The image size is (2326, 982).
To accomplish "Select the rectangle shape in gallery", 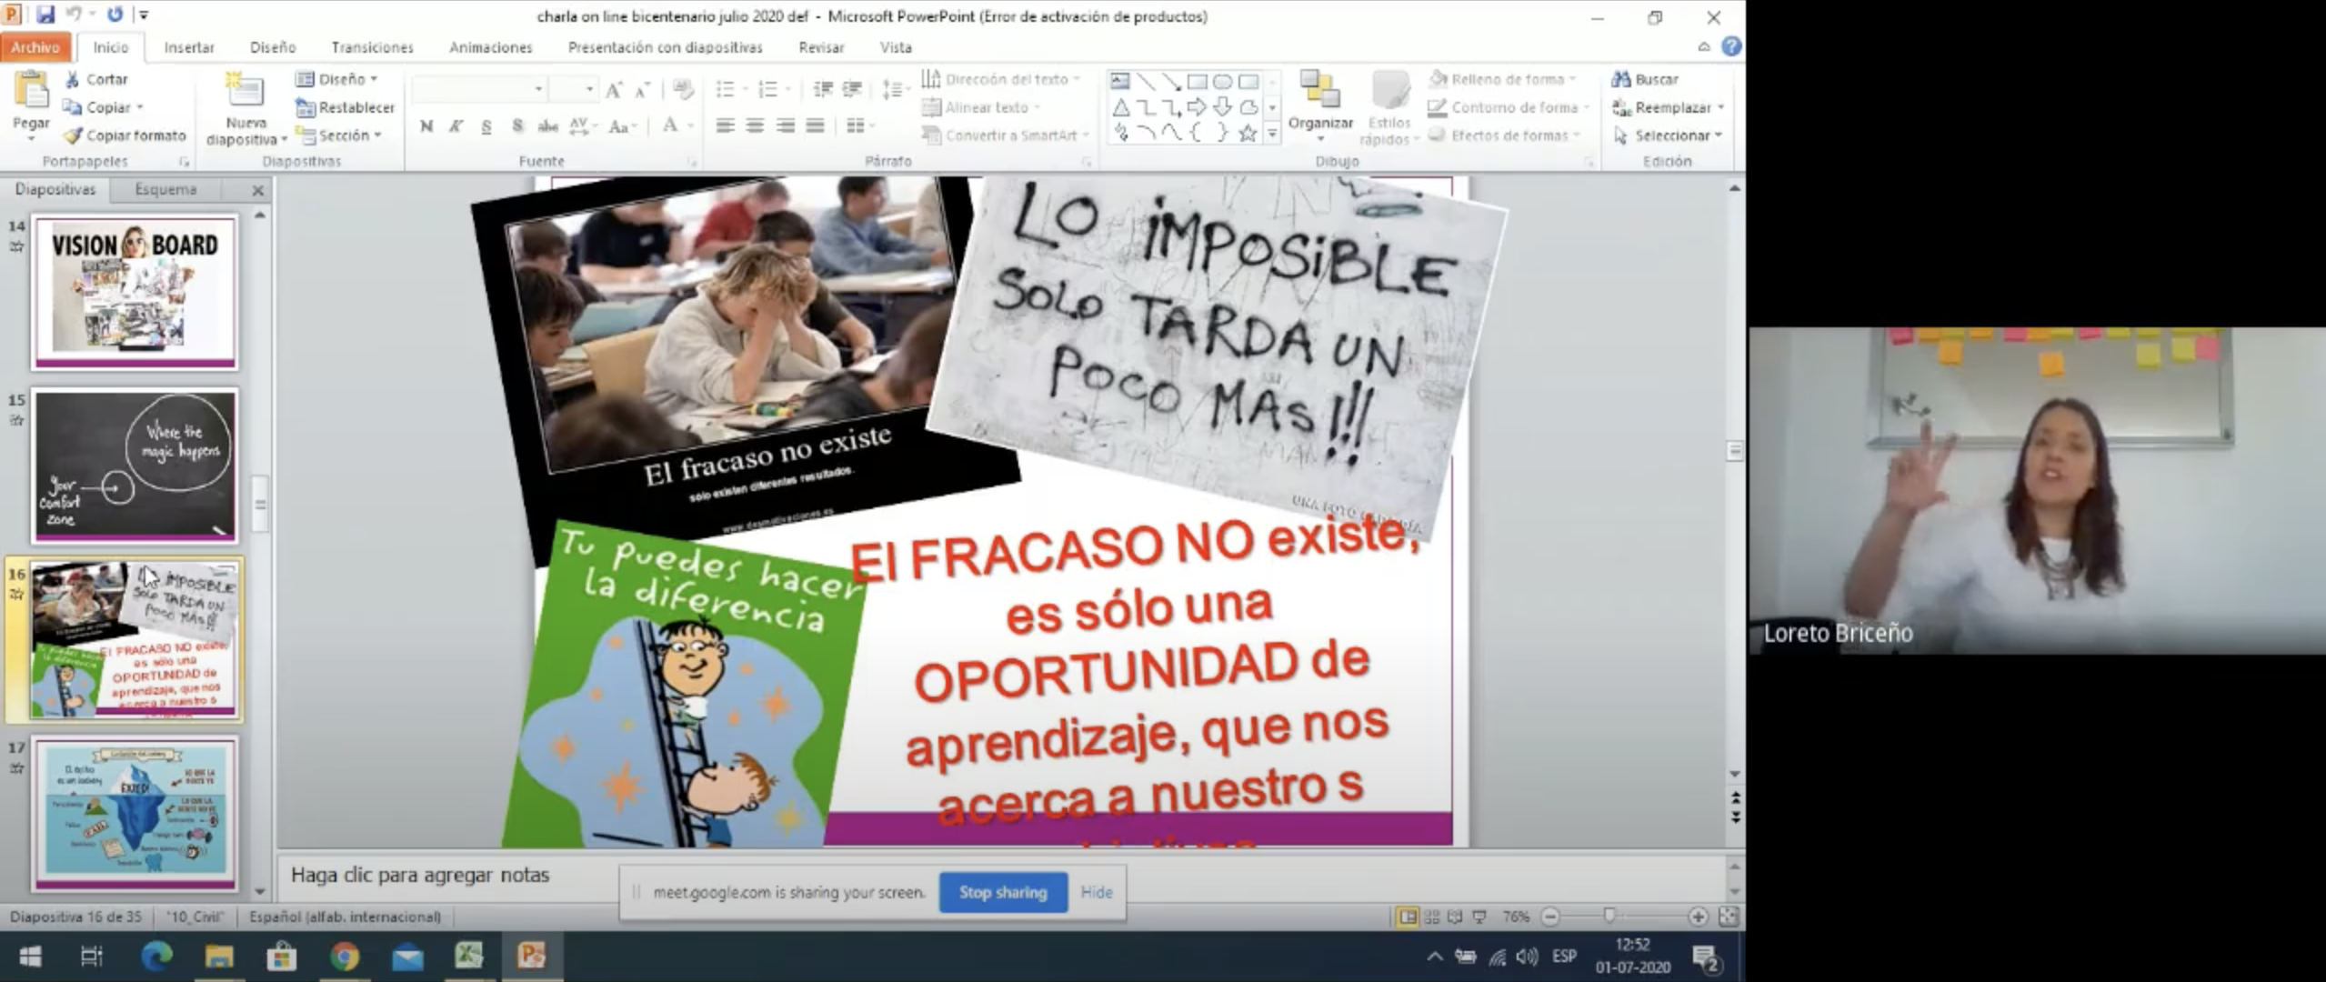I will coord(1198,81).
